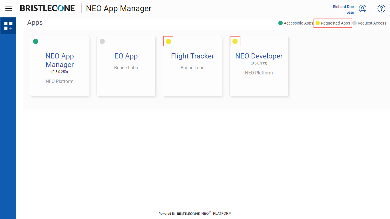The image size is (390, 219).
Task: Click the Accessible Apps legend label
Action: 298,23
